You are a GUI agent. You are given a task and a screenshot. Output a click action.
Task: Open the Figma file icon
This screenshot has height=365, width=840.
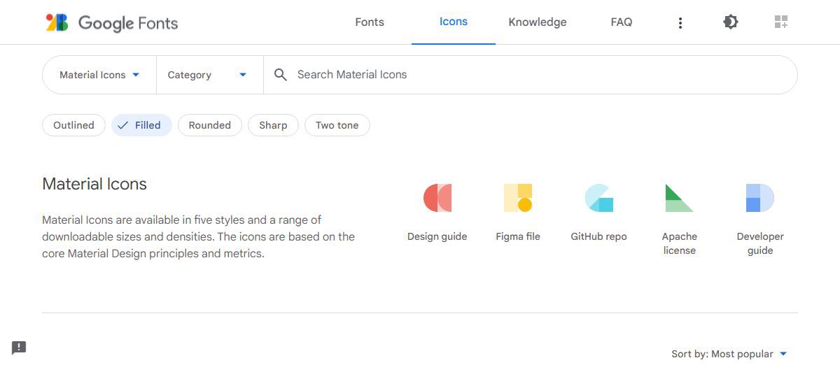[518, 198]
